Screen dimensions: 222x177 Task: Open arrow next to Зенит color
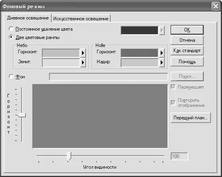tap(83, 62)
